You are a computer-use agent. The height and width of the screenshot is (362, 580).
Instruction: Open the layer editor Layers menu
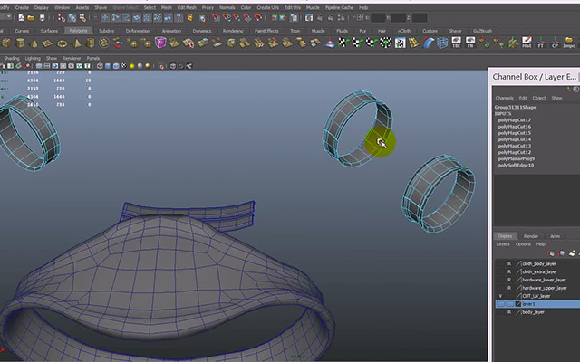pyautogui.click(x=503, y=244)
